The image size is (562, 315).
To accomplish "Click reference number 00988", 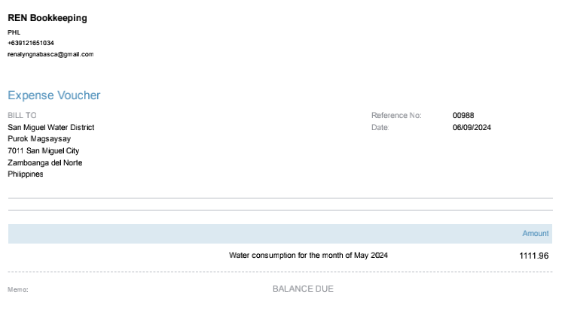I will tap(463, 116).
